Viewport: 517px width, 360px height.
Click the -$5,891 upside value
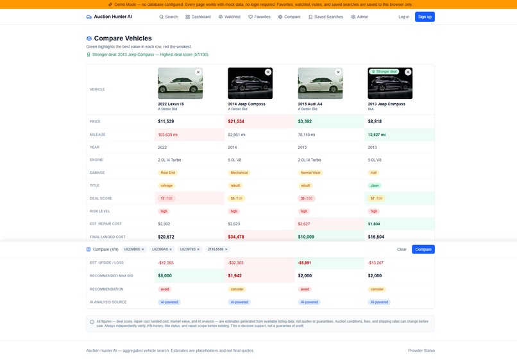[x=305, y=262]
